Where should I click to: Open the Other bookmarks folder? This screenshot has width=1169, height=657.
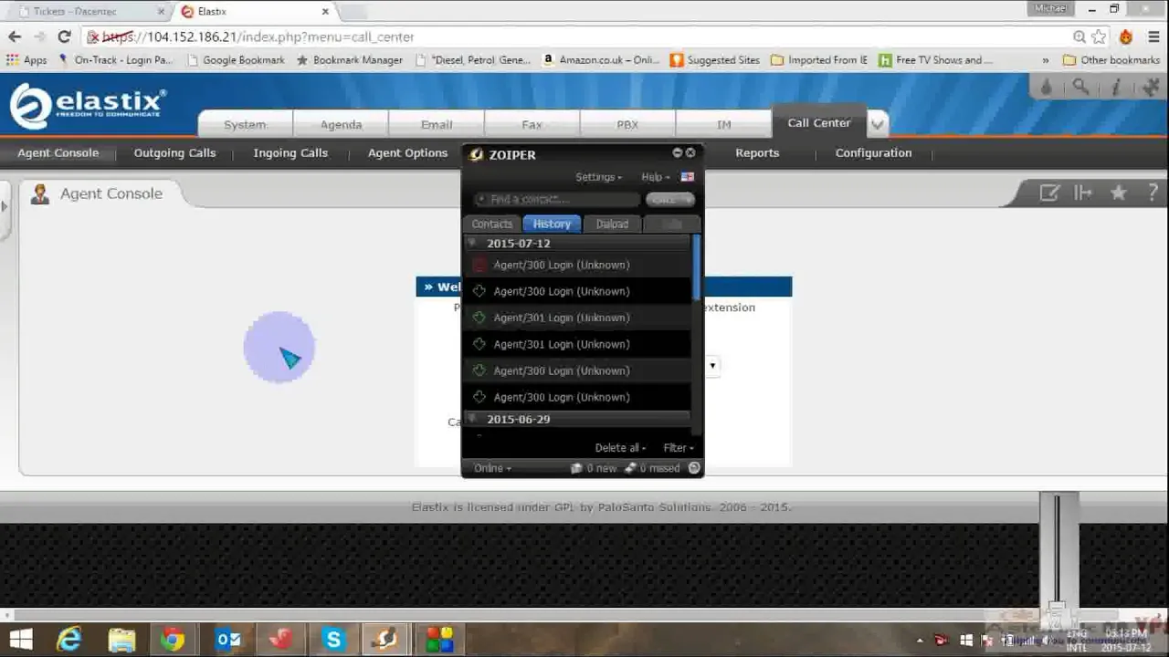coord(1111,60)
